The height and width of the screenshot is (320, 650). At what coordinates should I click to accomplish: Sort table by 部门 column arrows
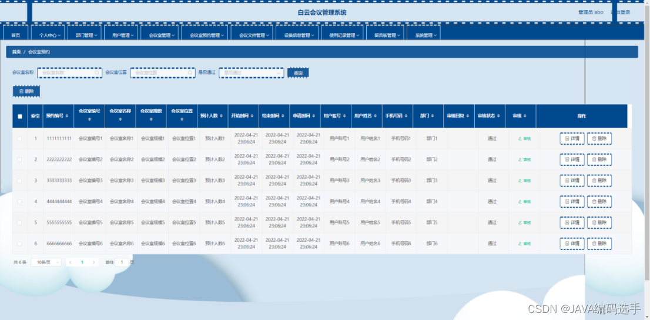[433, 116]
